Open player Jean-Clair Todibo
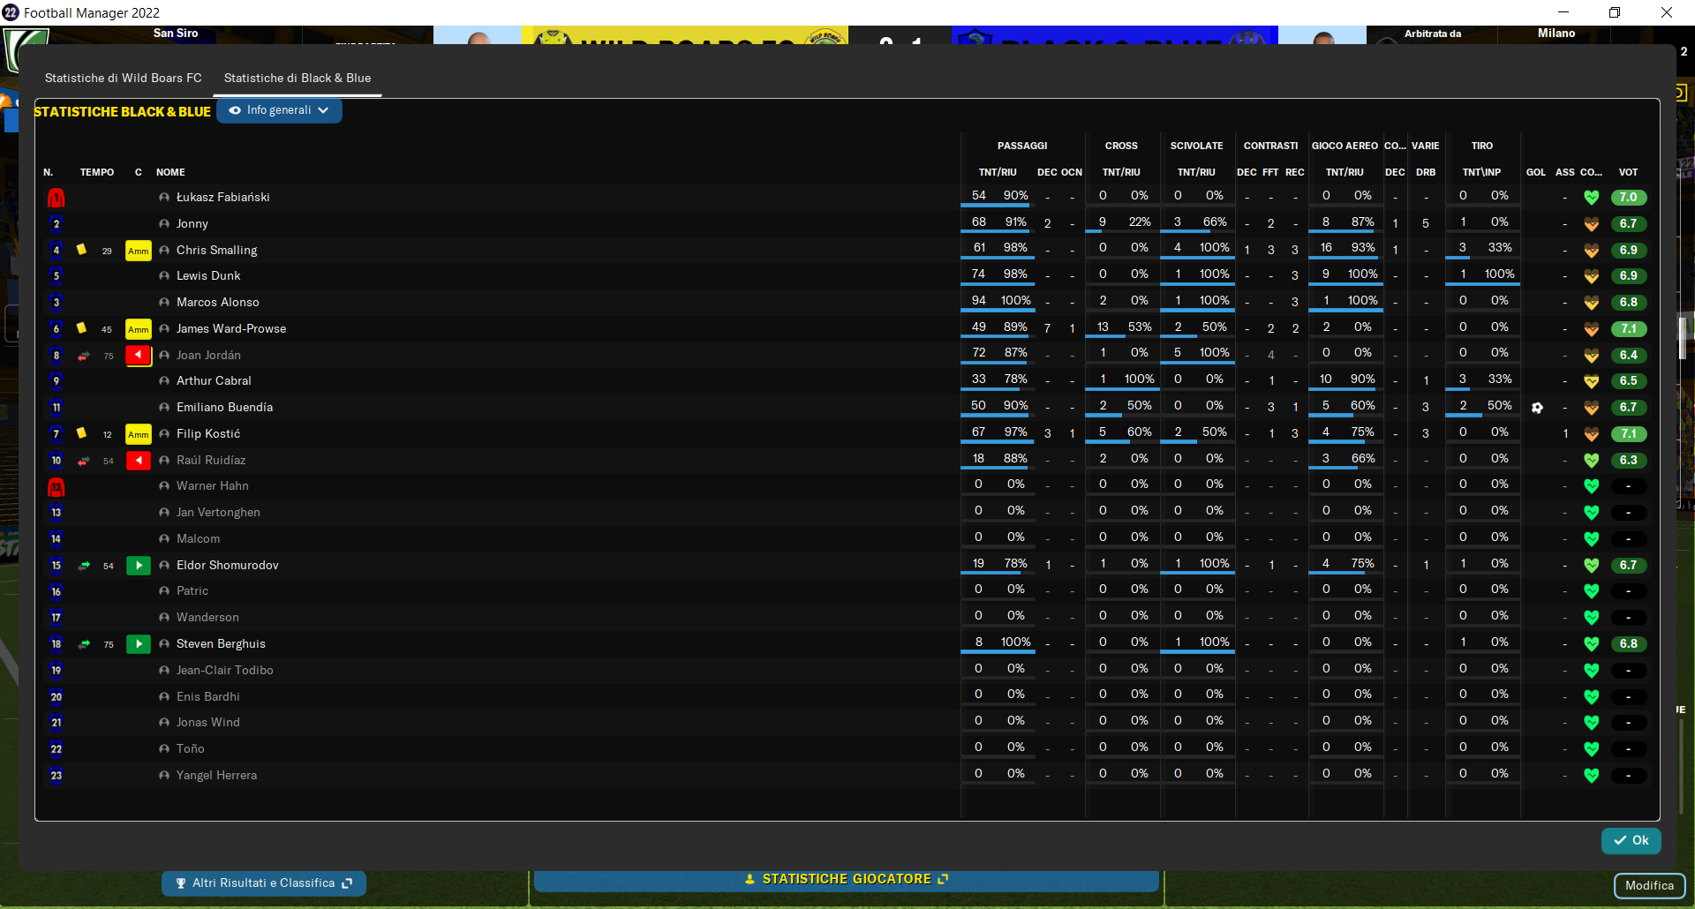The image size is (1695, 909). click(x=224, y=671)
